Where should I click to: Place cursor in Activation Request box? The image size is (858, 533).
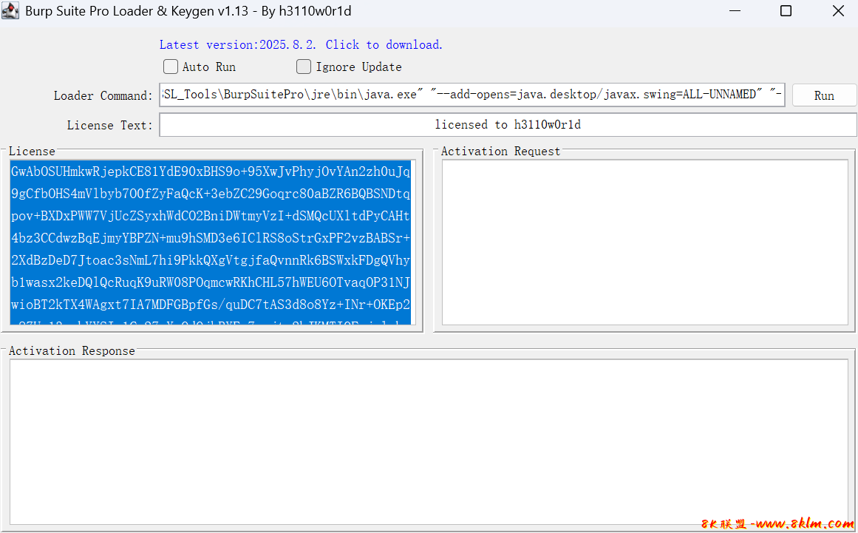(x=644, y=242)
